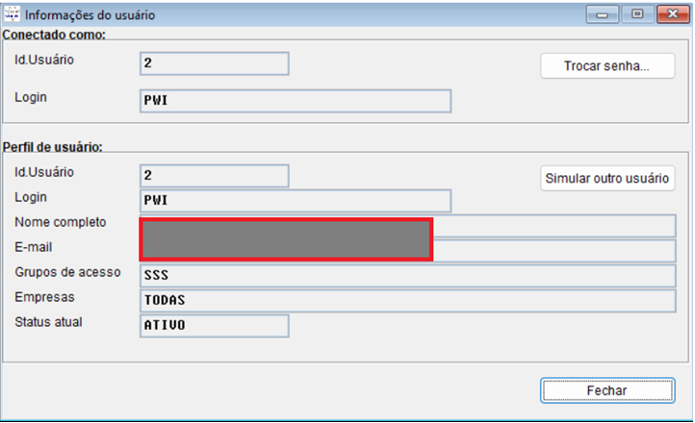Click the Login field under Conectado como
Viewport: 695px width, 423px height.
pyautogui.click(x=296, y=101)
